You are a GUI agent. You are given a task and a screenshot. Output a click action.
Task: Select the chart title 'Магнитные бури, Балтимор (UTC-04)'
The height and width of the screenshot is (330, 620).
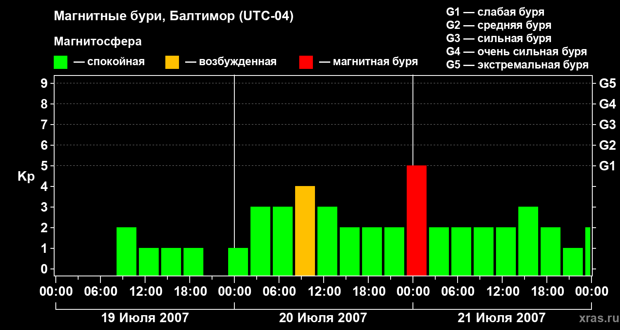pyautogui.click(x=174, y=17)
